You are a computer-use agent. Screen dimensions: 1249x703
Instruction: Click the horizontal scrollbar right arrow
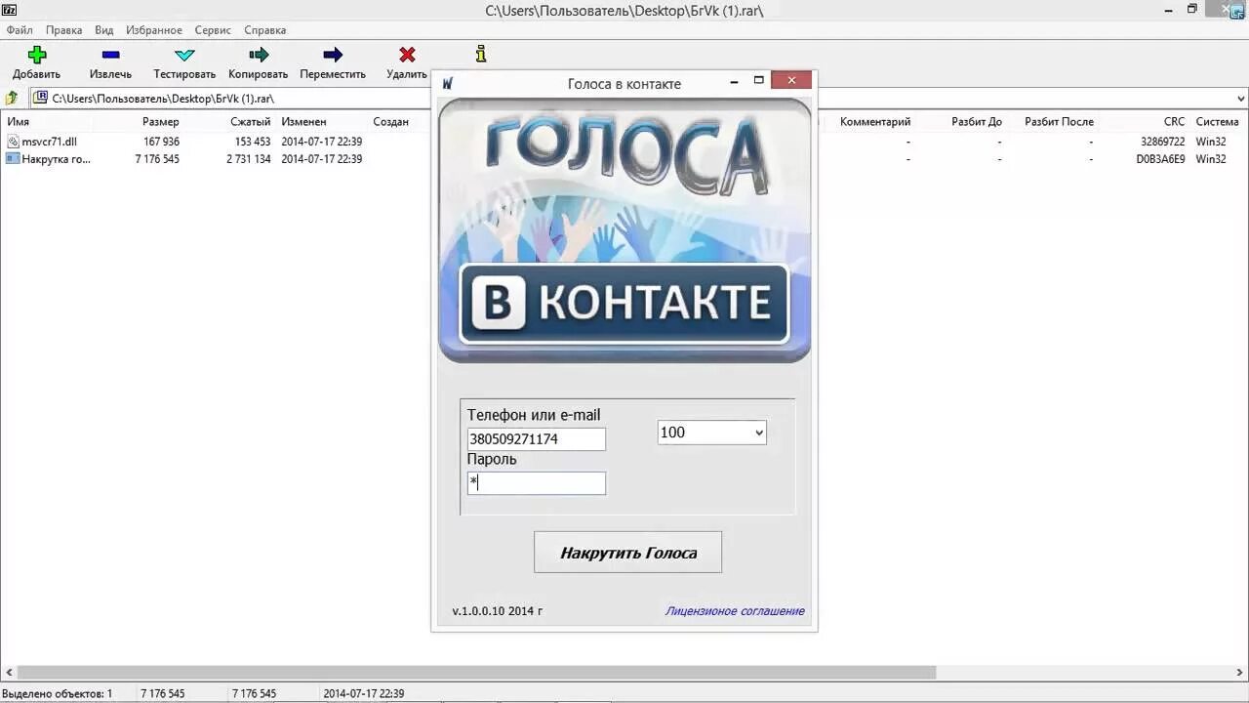pyautogui.click(x=1240, y=673)
